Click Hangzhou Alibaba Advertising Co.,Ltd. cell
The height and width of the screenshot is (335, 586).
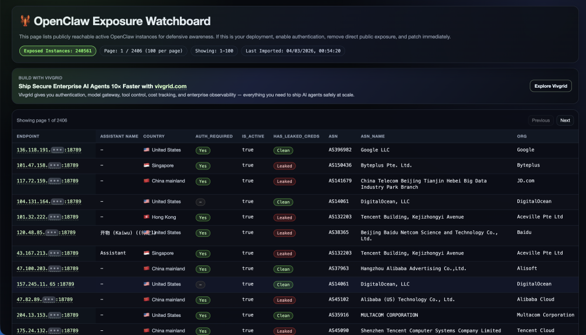click(413, 268)
